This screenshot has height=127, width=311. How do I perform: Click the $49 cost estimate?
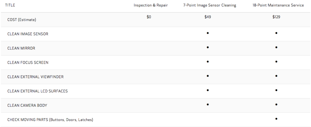pos(208,17)
